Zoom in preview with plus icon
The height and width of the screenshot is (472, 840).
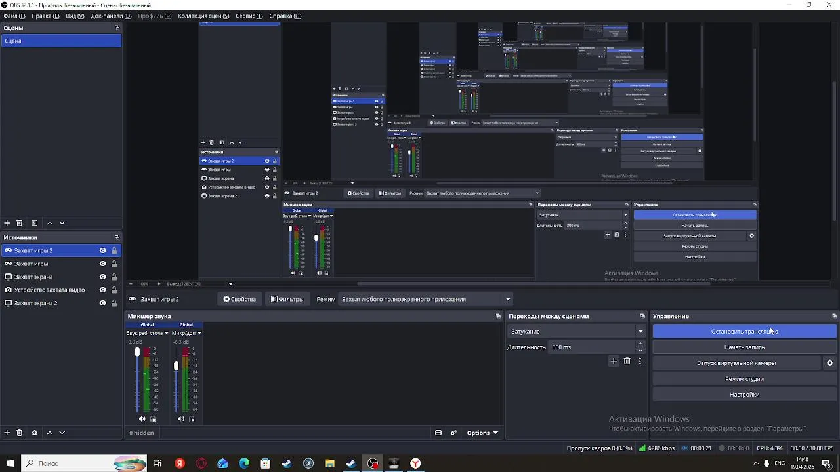(x=158, y=284)
